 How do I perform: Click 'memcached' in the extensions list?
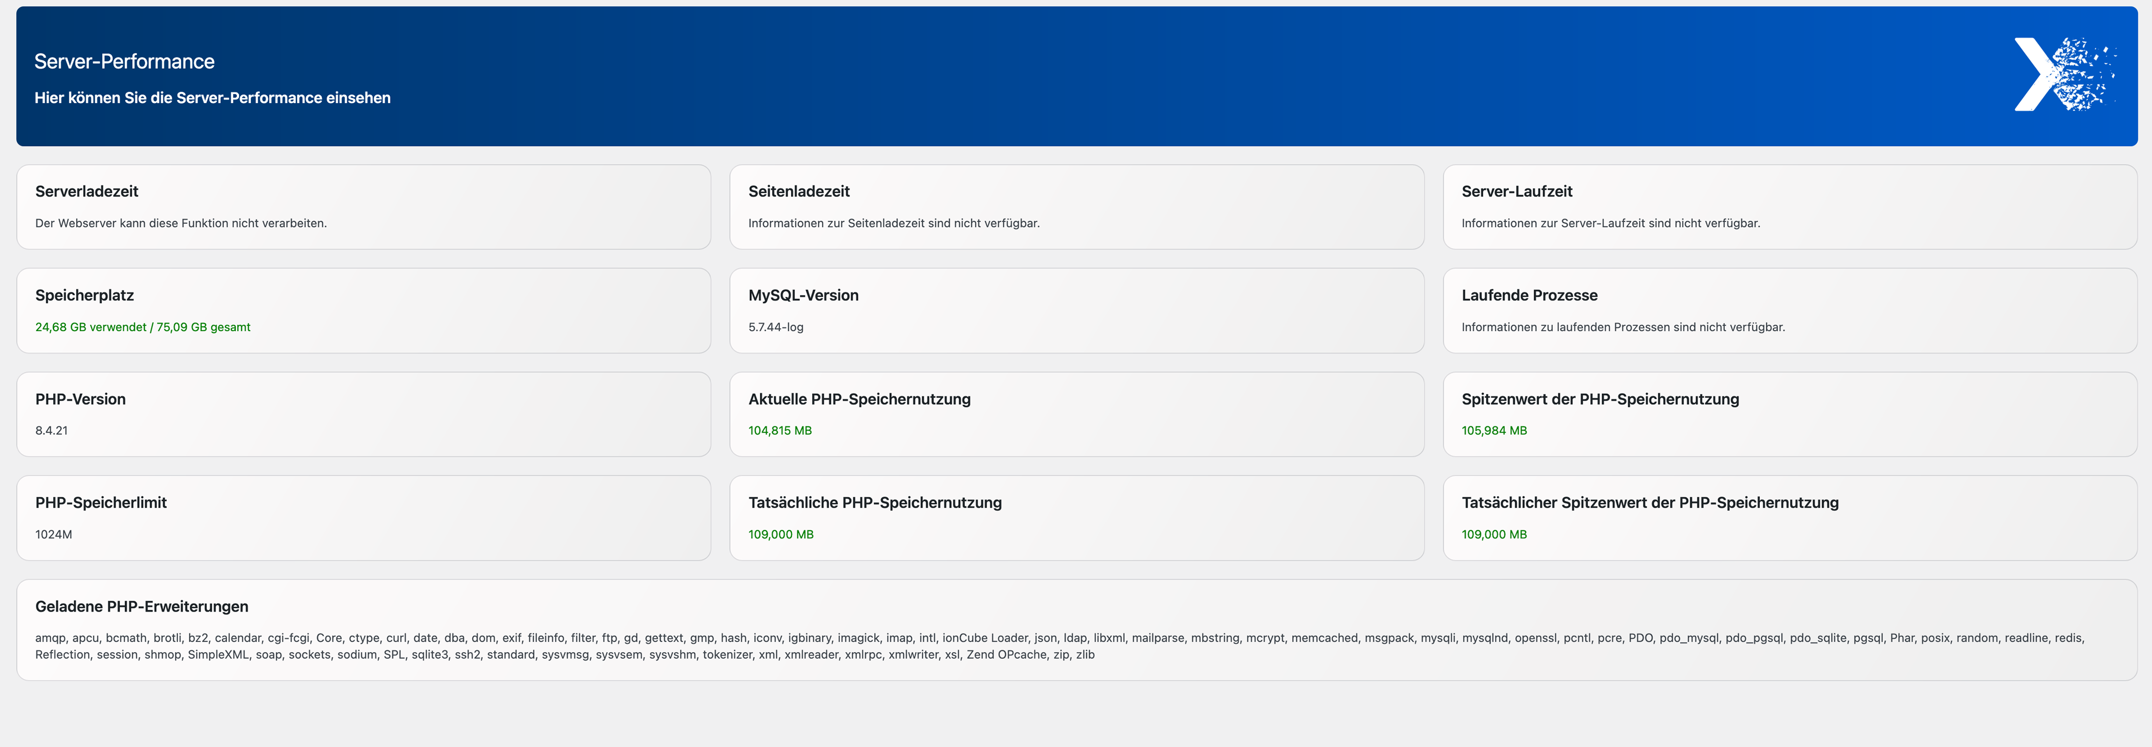(x=1324, y=638)
